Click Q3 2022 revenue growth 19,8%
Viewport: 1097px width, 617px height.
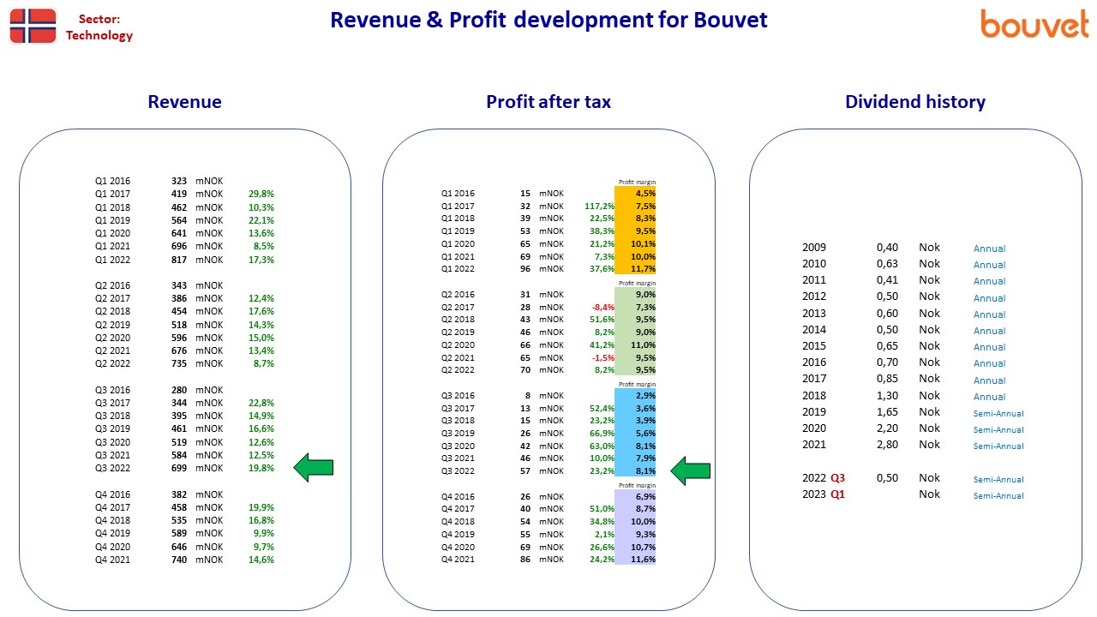pyautogui.click(x=261, y=468)
